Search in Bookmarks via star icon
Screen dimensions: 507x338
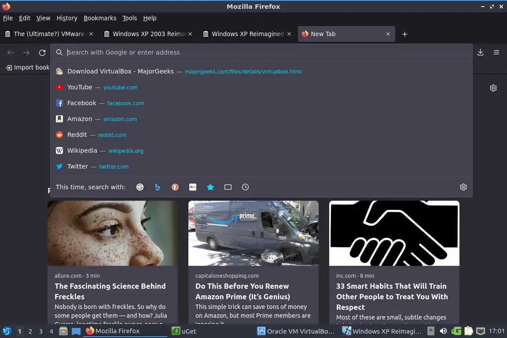point(210,187)
